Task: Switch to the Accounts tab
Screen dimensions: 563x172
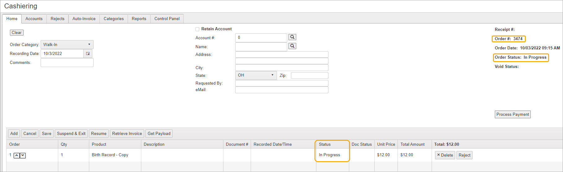Action: [x=34, y=19]
